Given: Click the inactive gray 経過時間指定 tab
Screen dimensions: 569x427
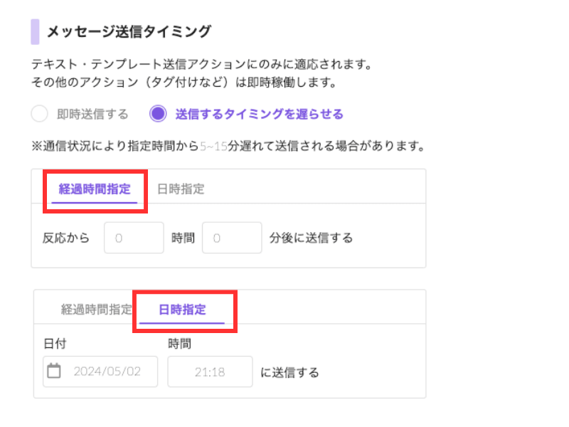Looking at the screenshot, I should [x=97, y=310].
